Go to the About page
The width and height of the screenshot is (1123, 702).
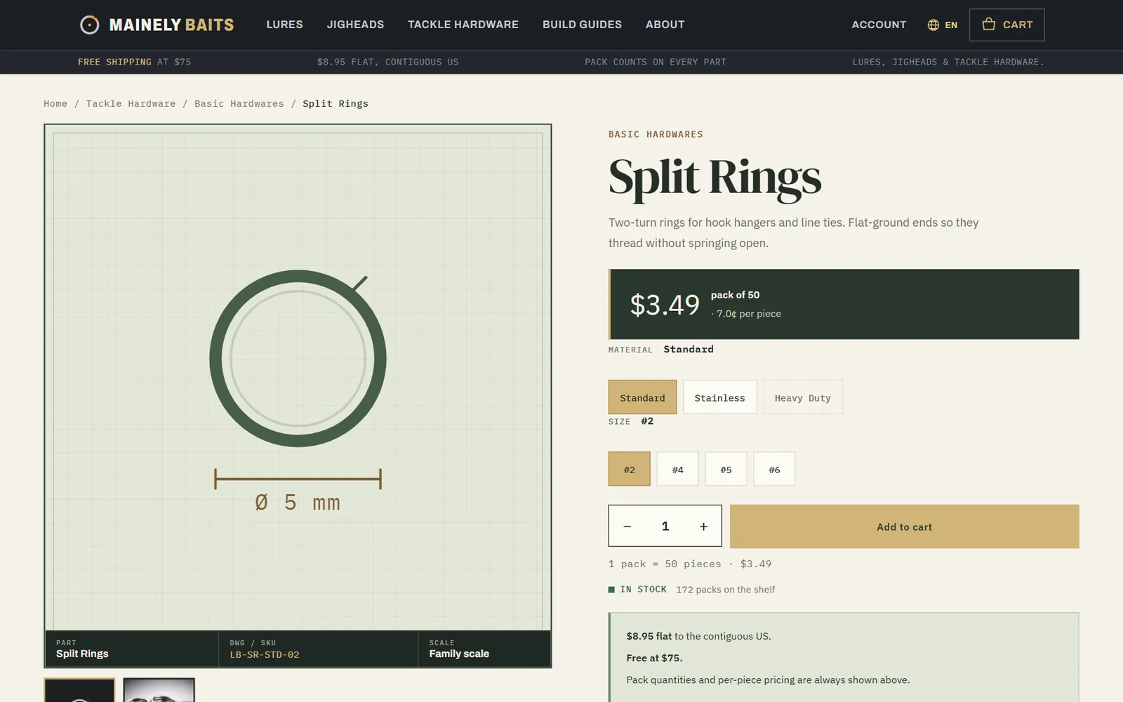click(665, 25)
